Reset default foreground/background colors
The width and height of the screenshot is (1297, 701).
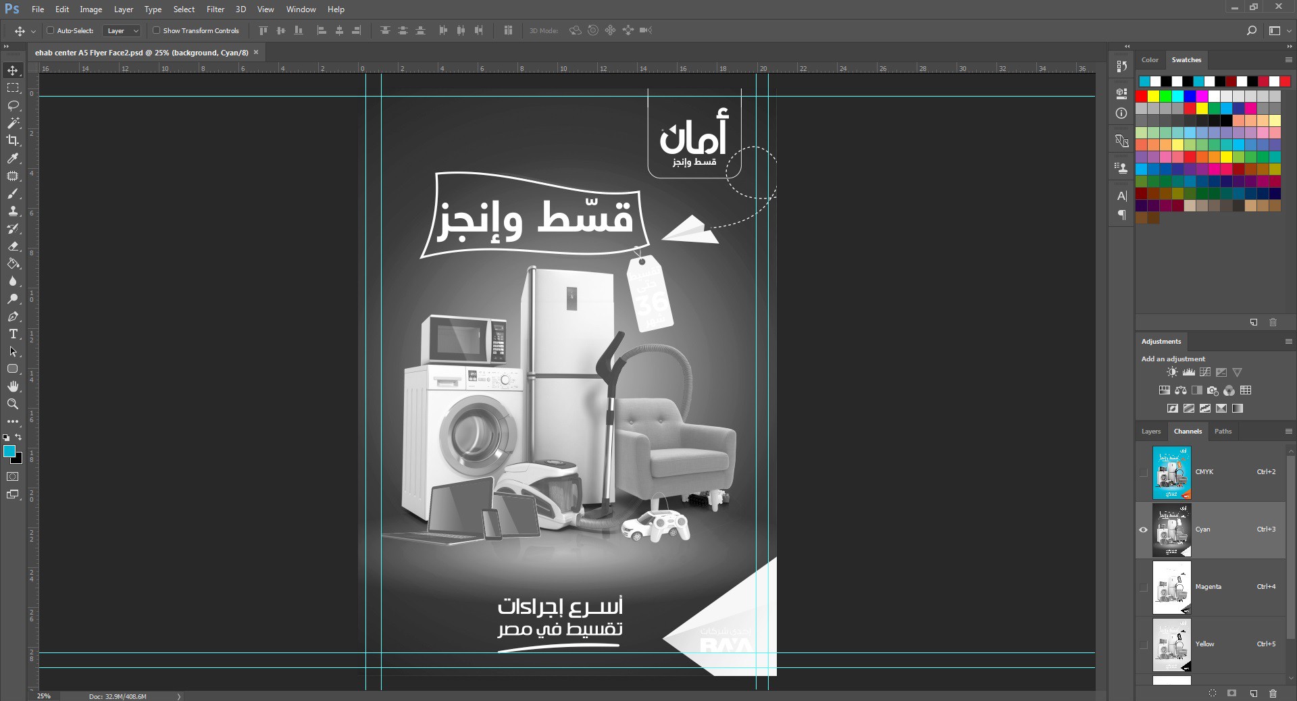coord(6,438)
